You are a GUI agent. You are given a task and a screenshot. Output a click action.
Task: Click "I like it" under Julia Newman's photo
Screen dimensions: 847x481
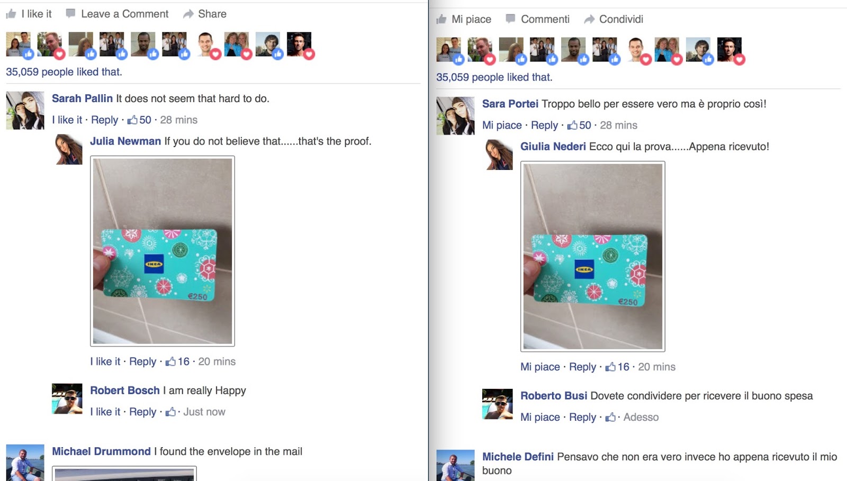point(105,361)
